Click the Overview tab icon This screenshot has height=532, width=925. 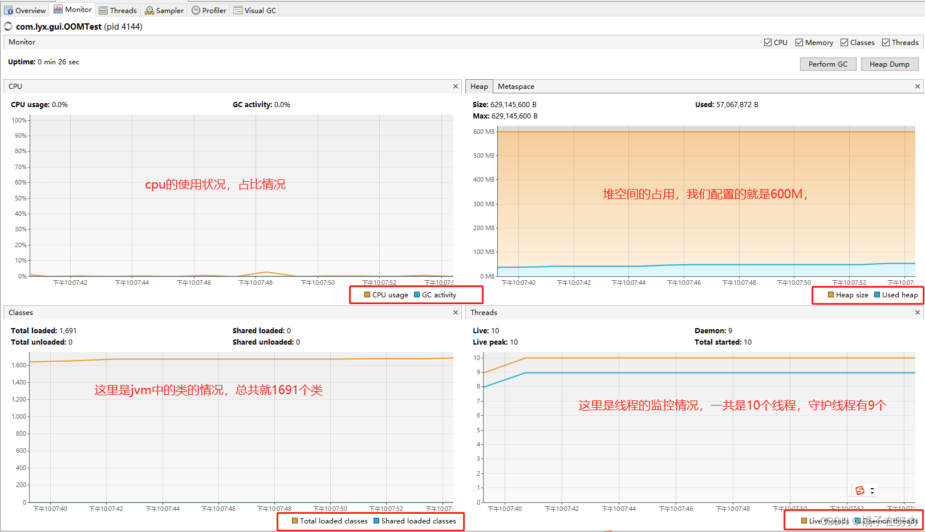point(9,10)
